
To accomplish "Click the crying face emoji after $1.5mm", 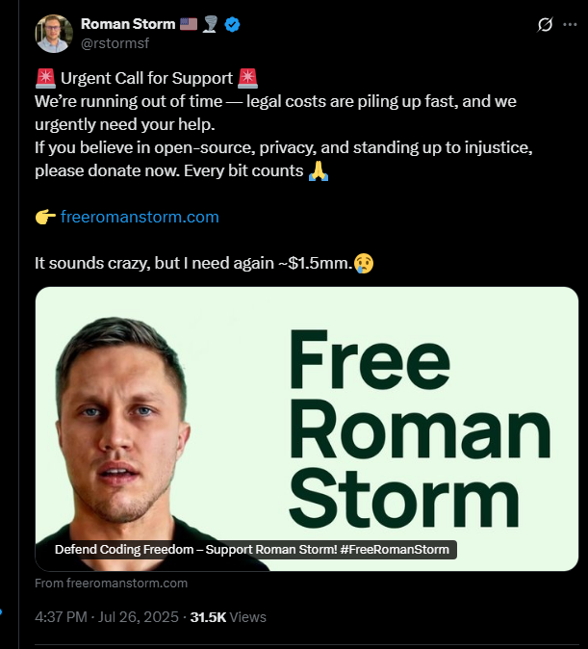I will click(364, 263).
